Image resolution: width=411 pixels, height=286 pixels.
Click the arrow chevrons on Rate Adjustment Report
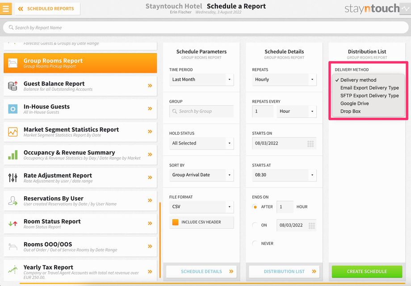click(x=150, y=177)
